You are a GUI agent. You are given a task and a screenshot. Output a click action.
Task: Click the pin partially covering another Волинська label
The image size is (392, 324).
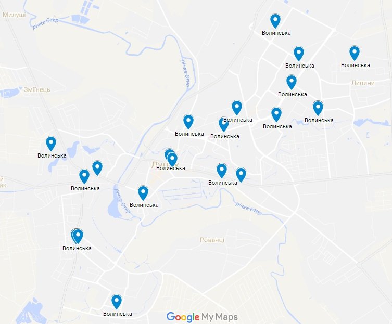[224, 124]
